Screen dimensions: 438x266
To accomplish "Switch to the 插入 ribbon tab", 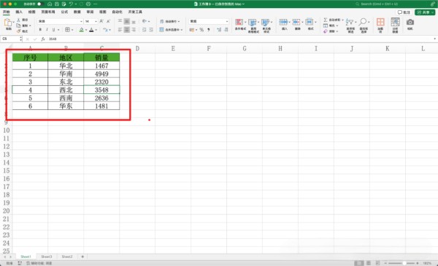I will [x=19, y=12].
